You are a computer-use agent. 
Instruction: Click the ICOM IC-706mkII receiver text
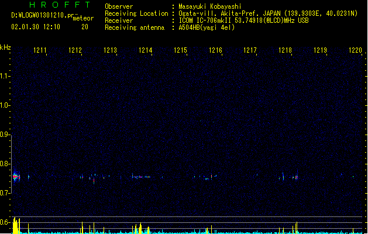(x=243, y=20)
